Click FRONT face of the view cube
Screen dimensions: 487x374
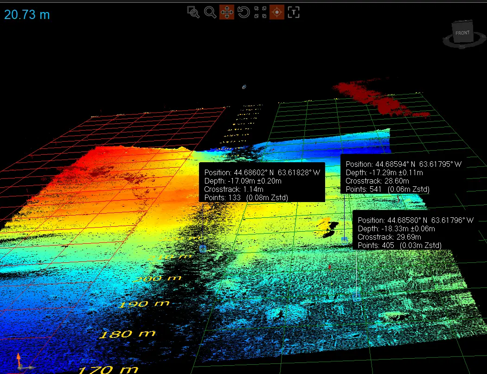click(x=462, y=33)
